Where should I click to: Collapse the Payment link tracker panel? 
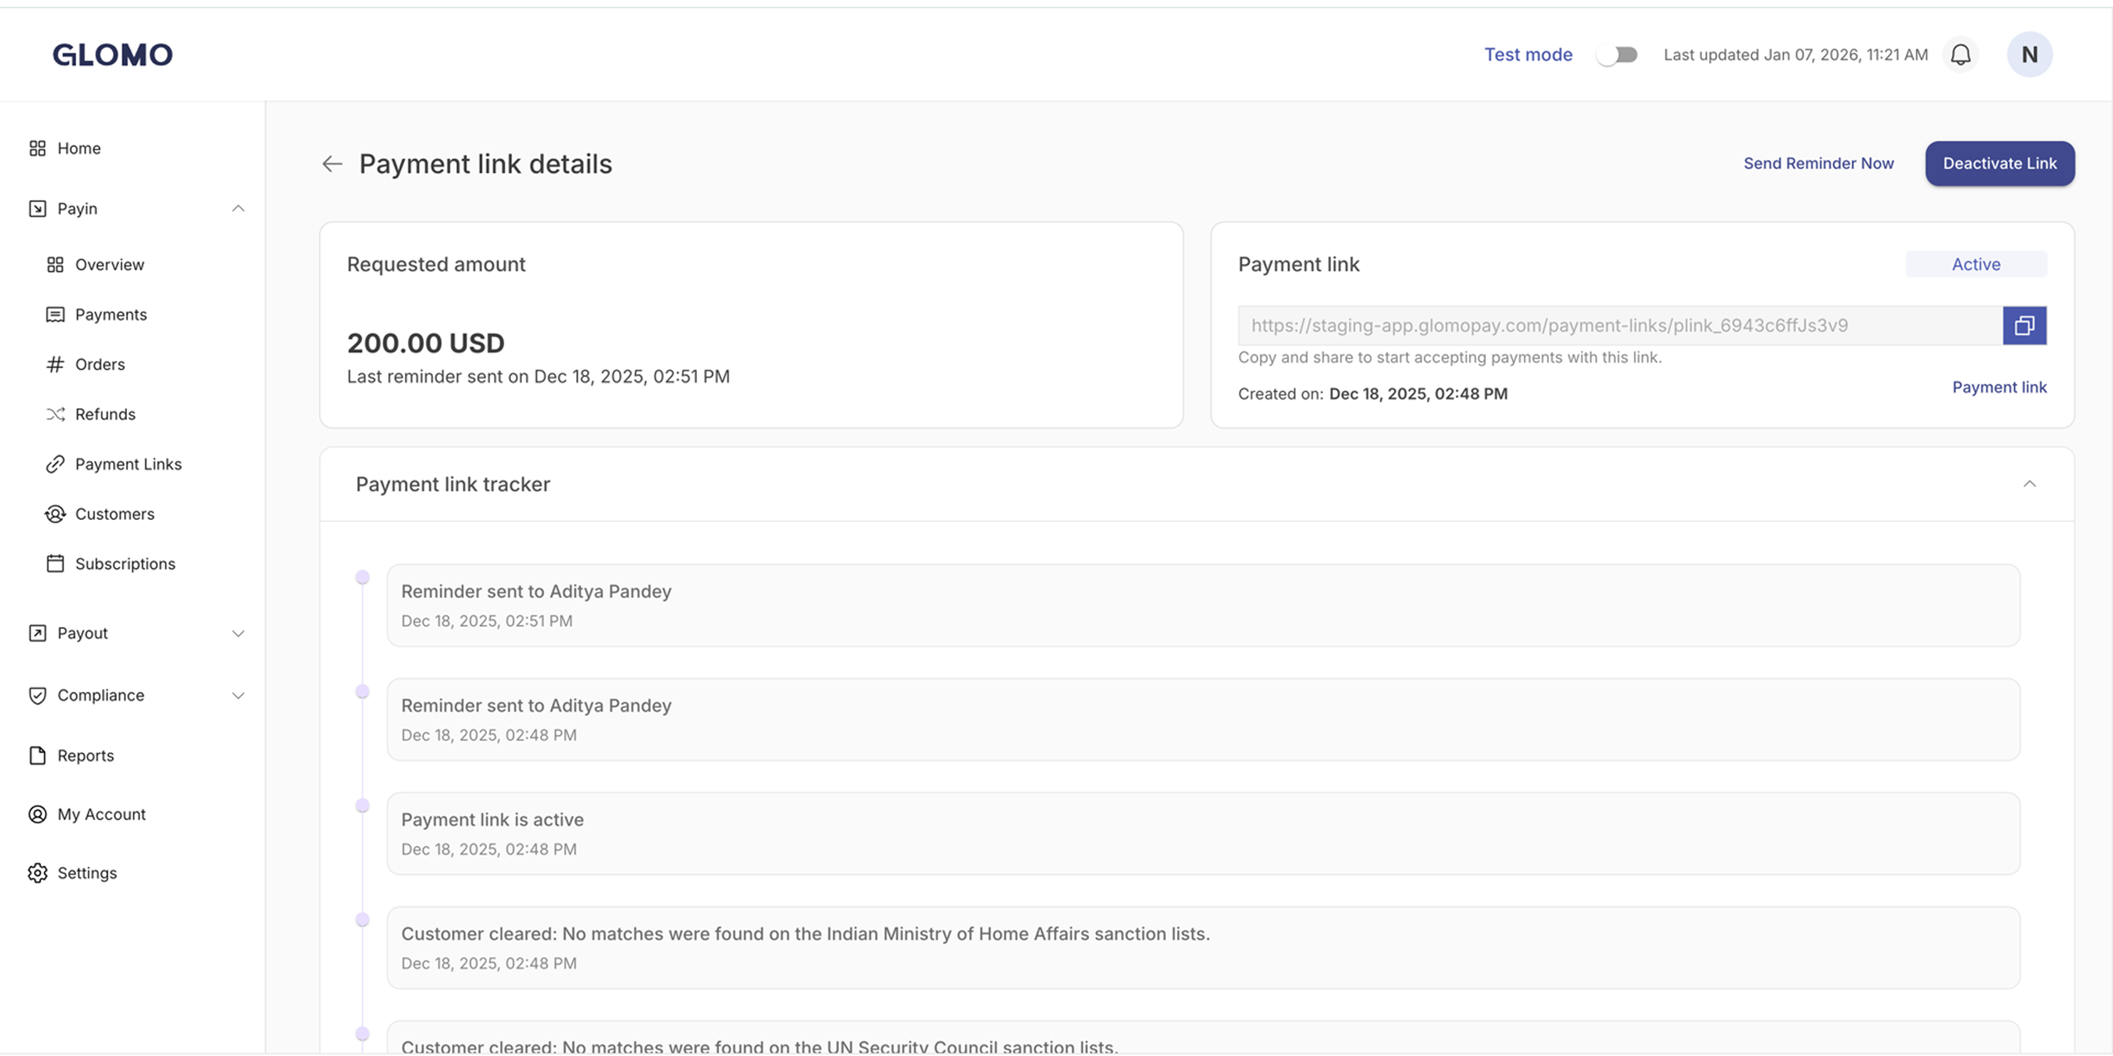click(2029, 484)
